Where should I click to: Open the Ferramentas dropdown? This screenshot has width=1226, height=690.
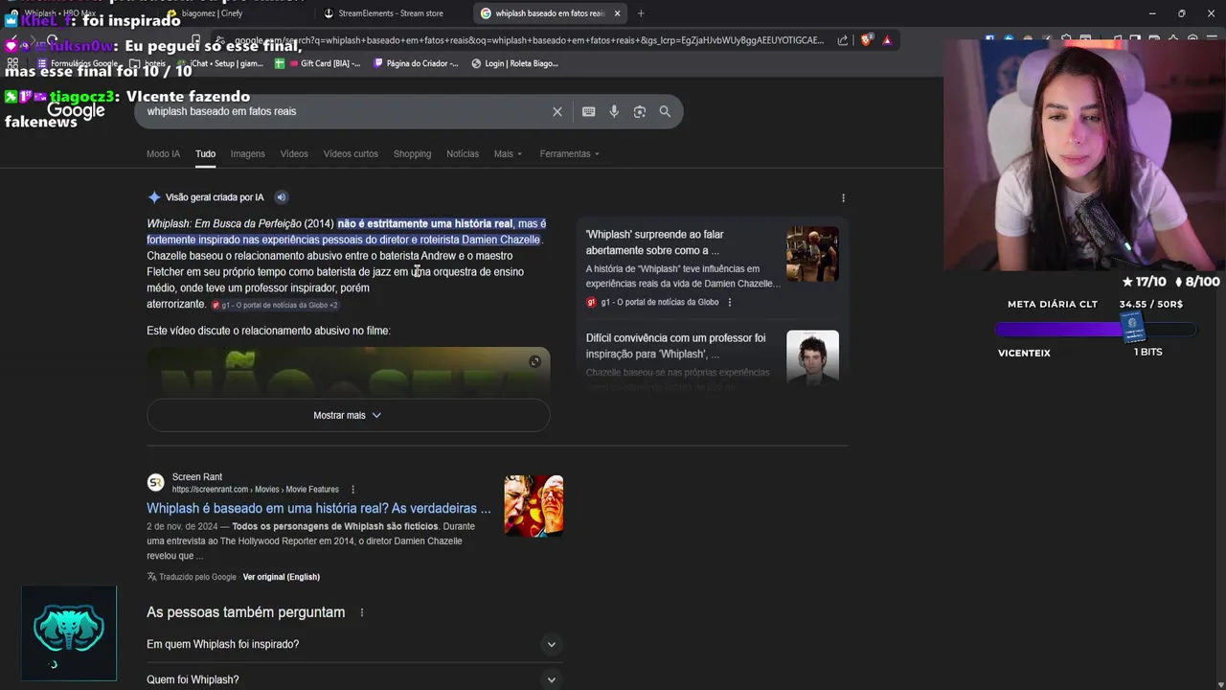(569, 154)
